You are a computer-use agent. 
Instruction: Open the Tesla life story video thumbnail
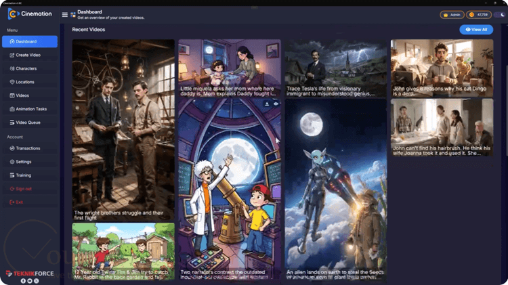[336, 68]
